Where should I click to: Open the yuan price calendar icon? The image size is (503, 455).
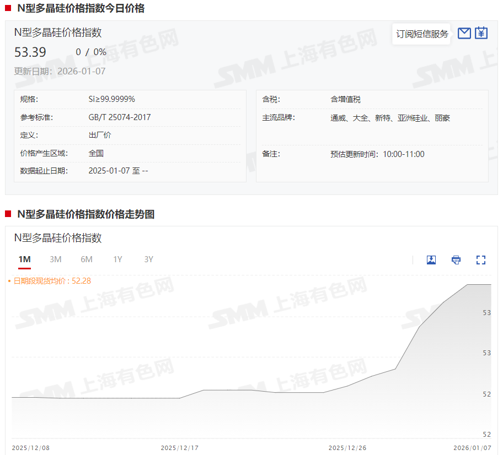point(481,34)
